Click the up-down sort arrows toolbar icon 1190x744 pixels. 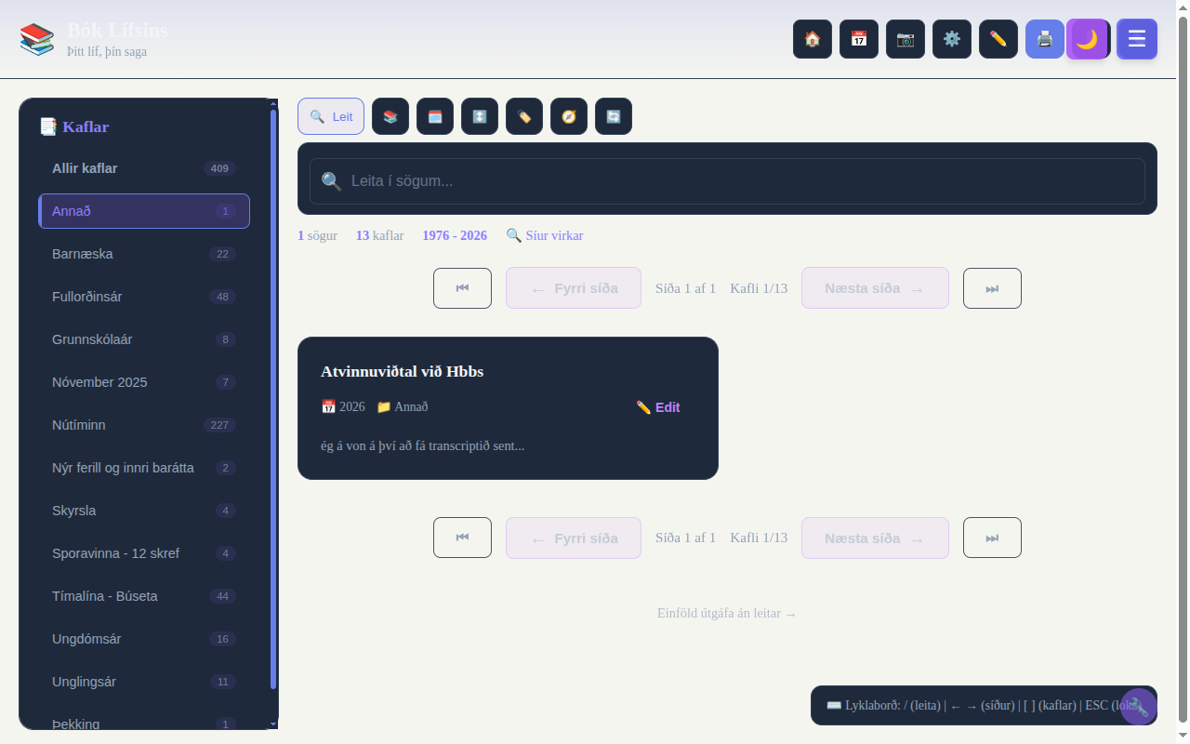click(479, 116)
